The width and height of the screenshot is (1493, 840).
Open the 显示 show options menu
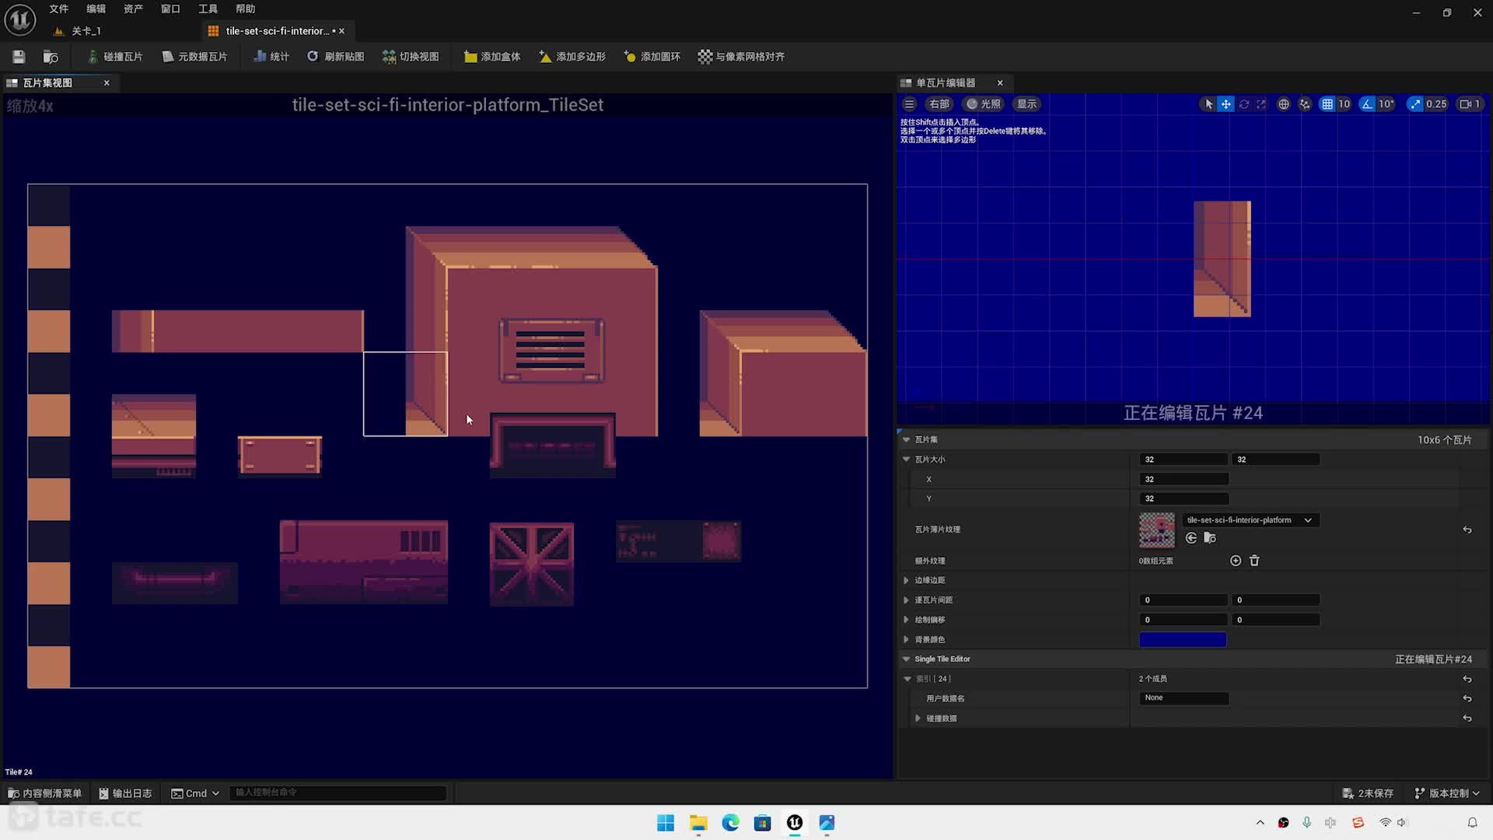(1027, 104)
